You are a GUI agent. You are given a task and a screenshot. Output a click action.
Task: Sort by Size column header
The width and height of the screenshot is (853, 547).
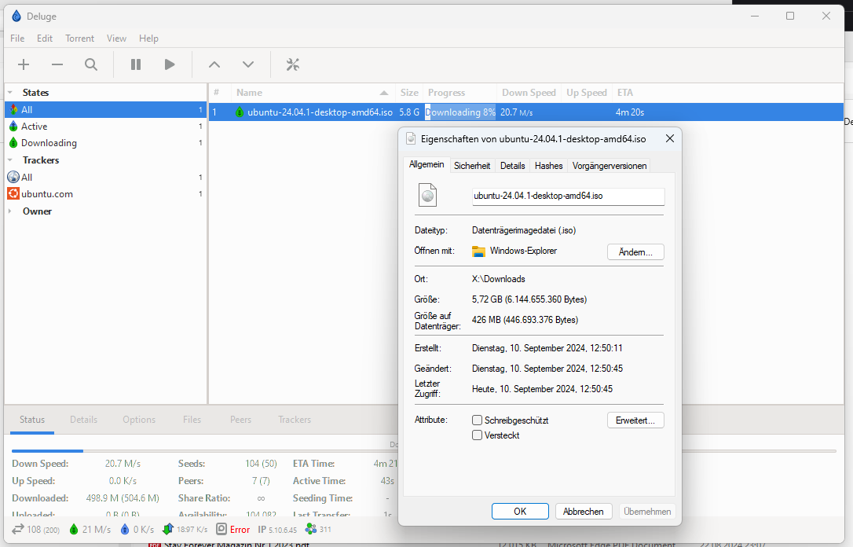[409, 93]
